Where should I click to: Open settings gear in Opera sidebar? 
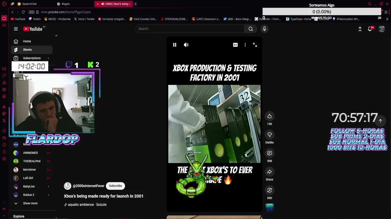tap(4, 159)
